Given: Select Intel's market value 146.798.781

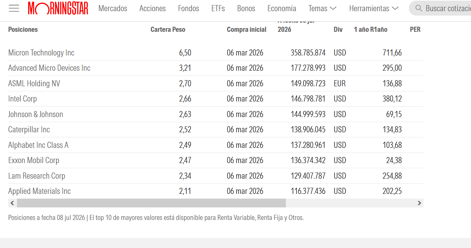Looking at the screenshot, I should click(x=308, y=99).
